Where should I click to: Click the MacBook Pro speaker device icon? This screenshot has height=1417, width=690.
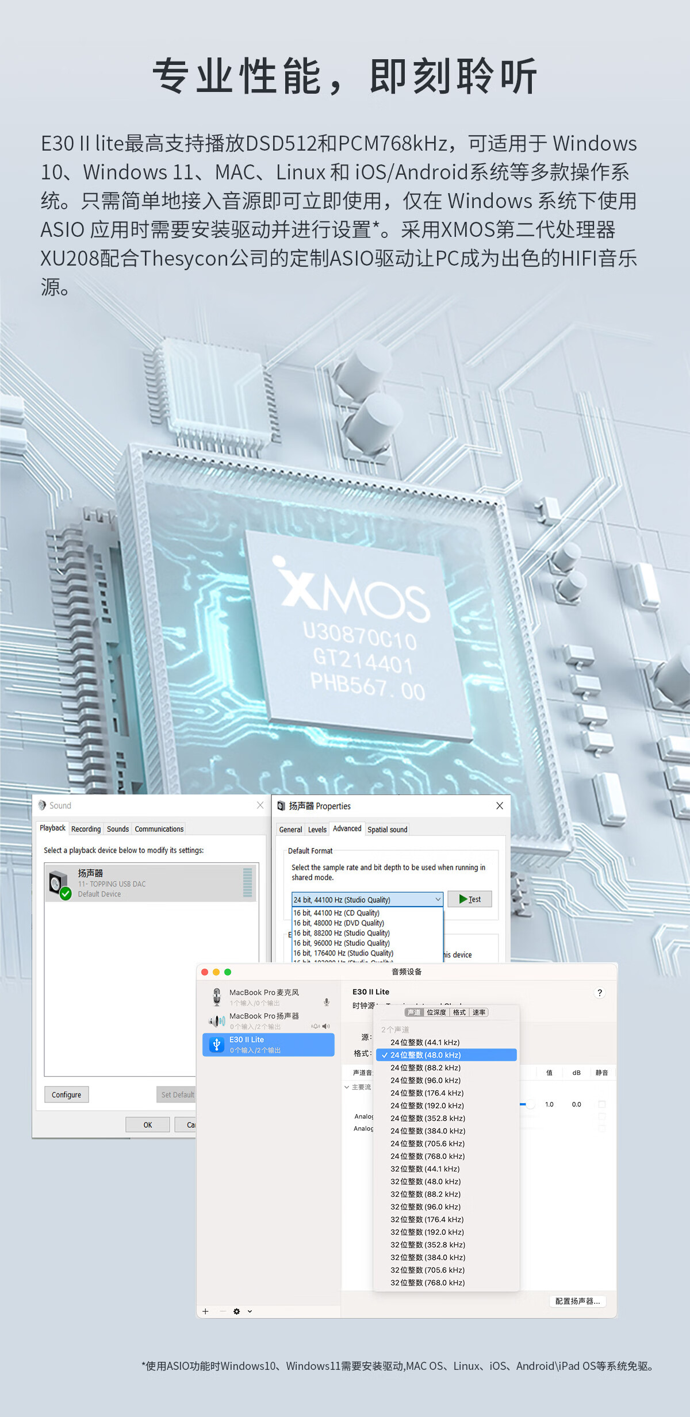217,1021
